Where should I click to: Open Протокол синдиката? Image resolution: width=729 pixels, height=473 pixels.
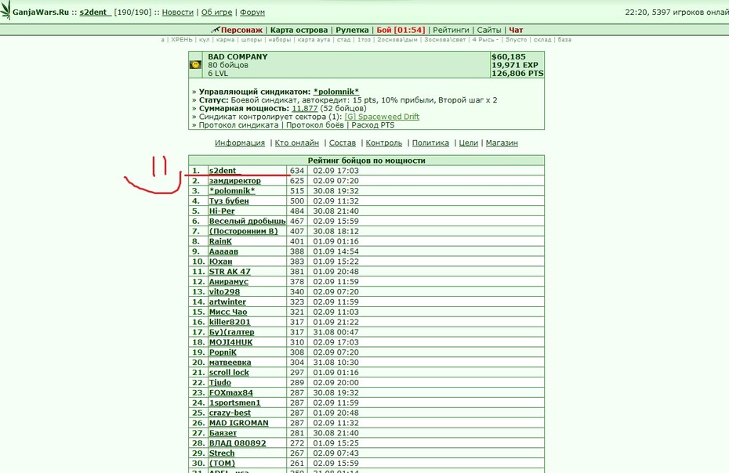(238, 125)
